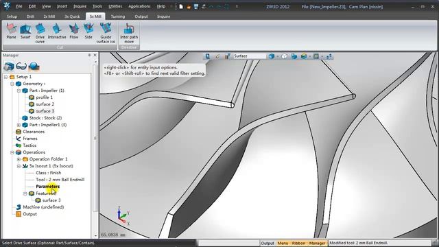This screenshot has height=247, width=439.
Task: Collapse the Geometry tree node
Action: [x=12, y=84]
